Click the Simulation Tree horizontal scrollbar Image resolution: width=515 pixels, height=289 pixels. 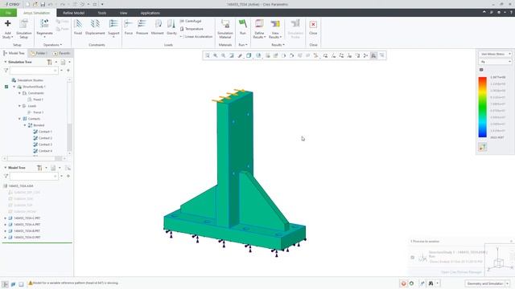tap(35, 159)
